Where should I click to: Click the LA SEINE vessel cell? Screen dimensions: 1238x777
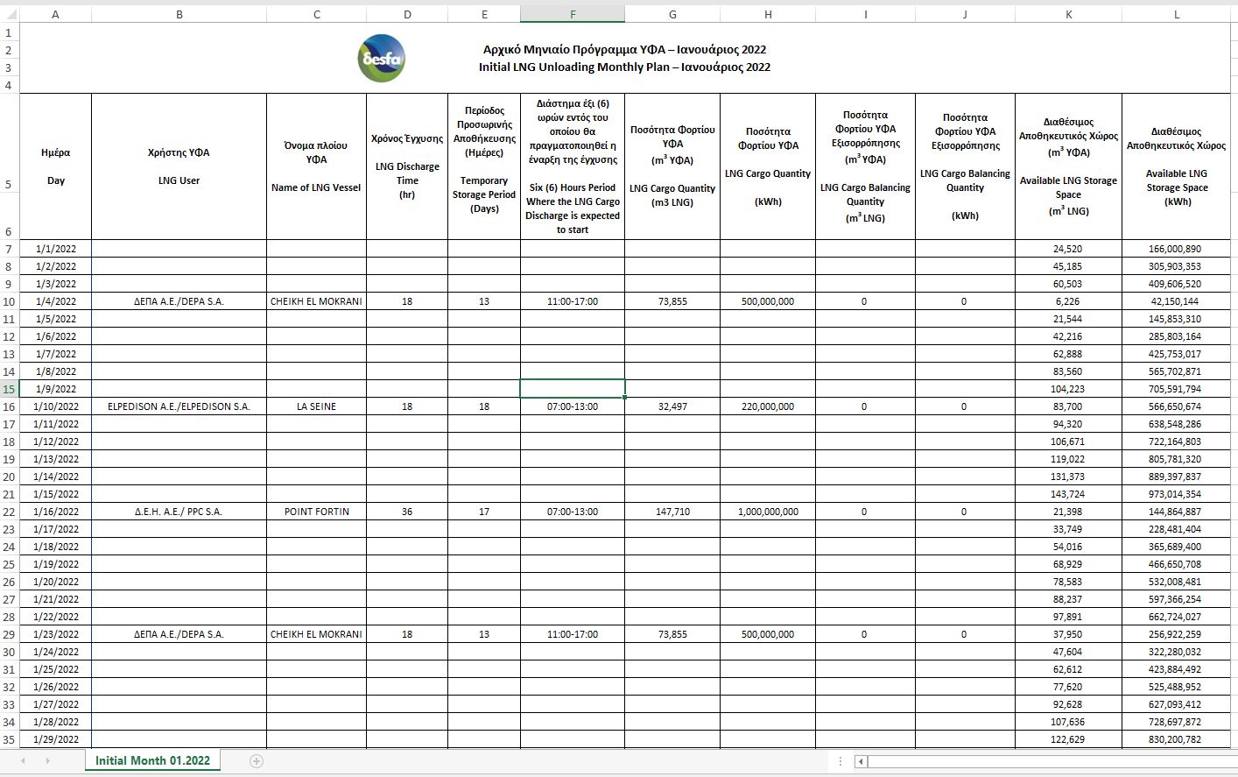[316, 406]
